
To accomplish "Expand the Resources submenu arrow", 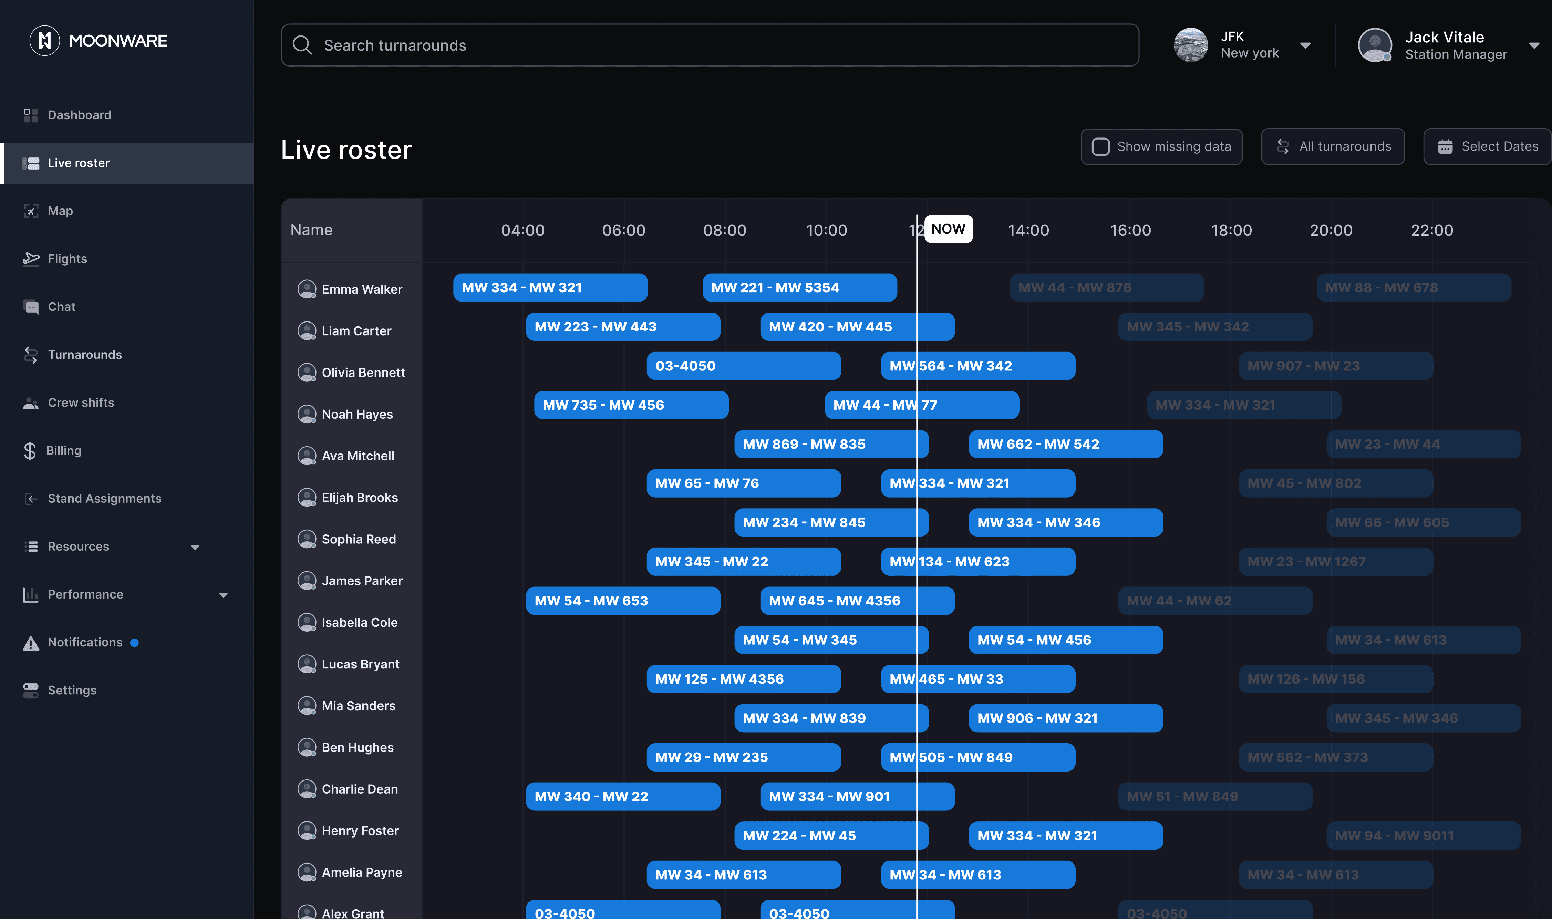I will point(195,548).
